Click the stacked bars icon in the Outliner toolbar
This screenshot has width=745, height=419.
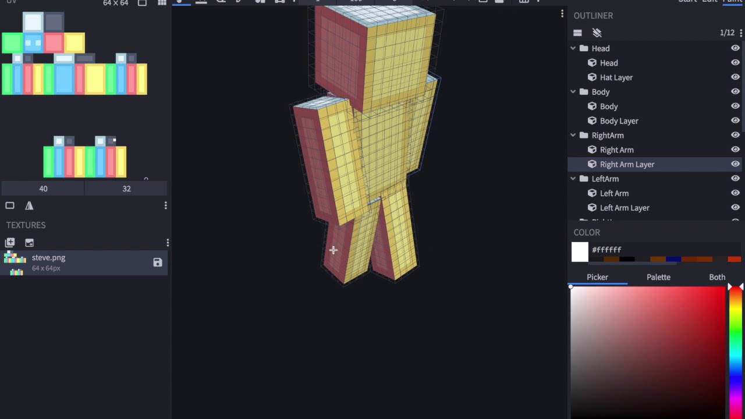[x=577, y=33]
